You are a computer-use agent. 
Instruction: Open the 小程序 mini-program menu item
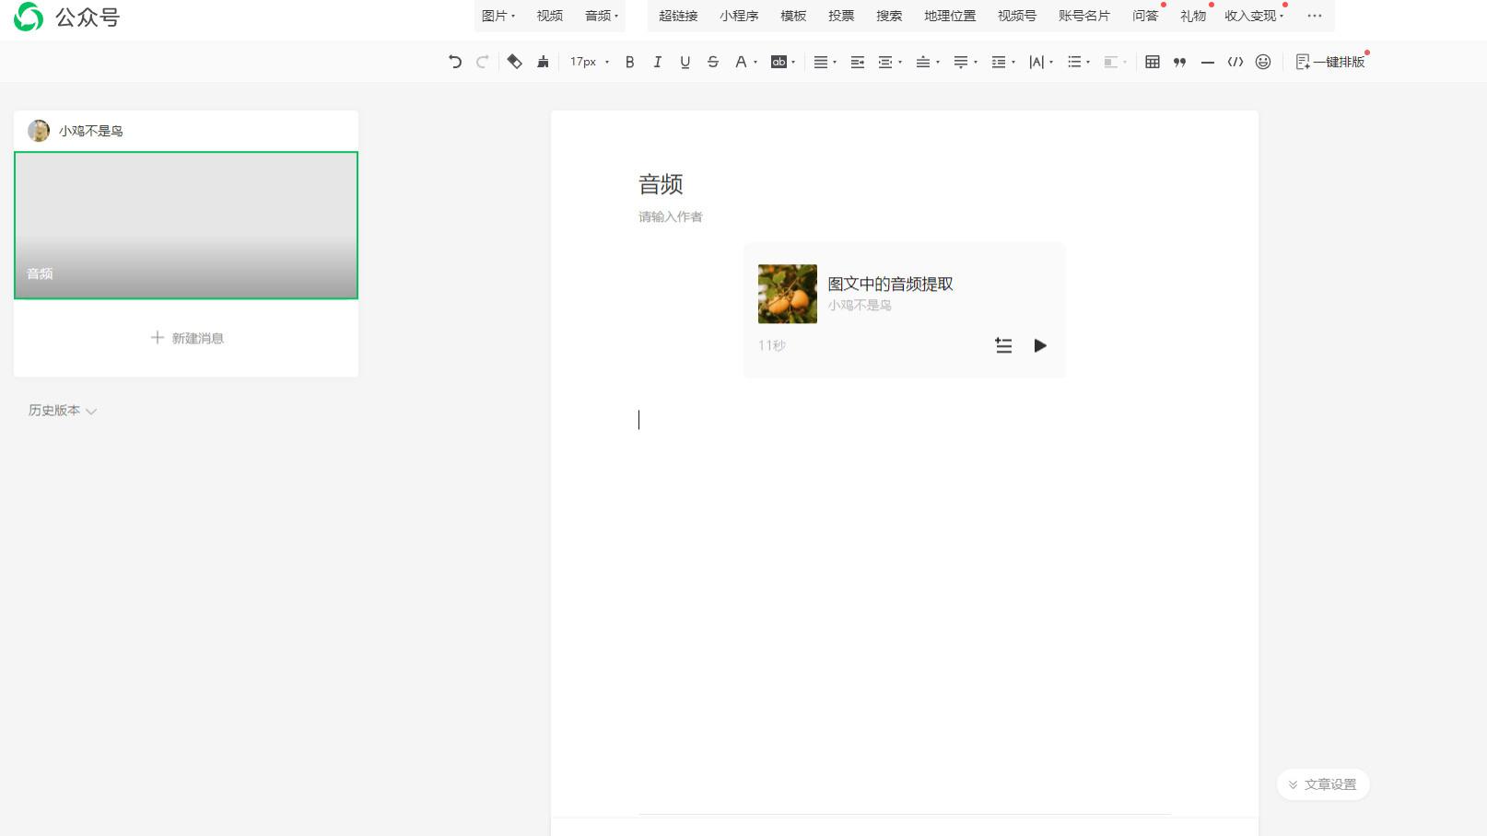[739, 16]
